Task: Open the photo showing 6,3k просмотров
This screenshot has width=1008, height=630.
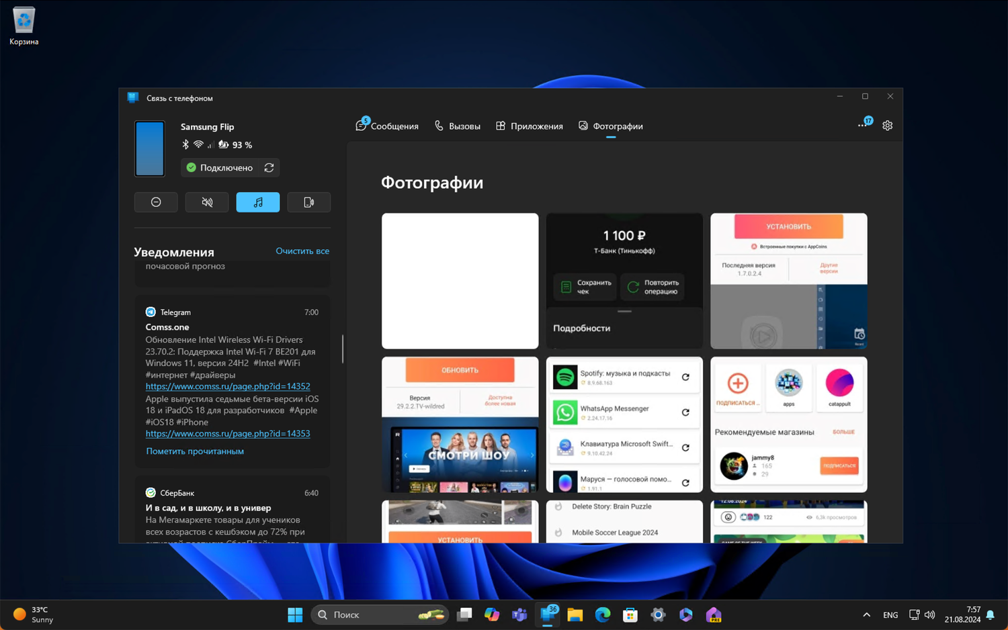Action: (789, 521)
